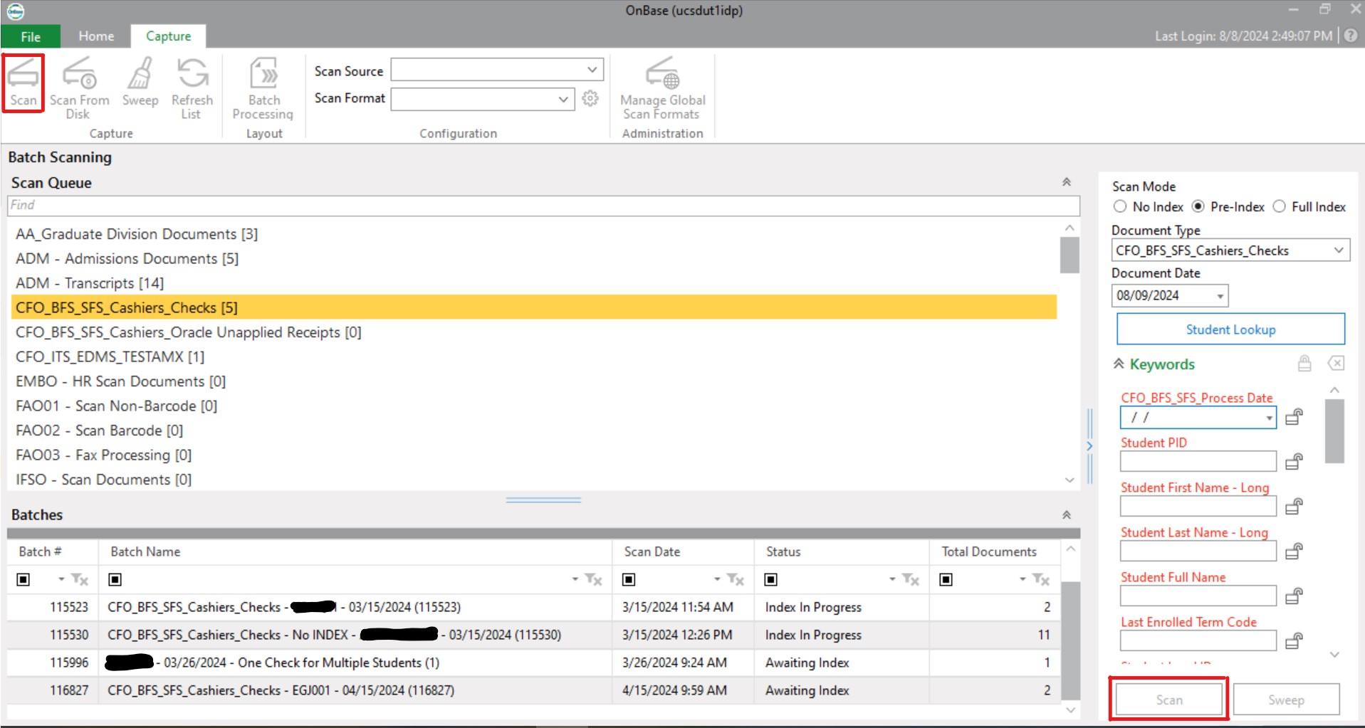
Task: Open the File menu
Action: click(31, 36)
